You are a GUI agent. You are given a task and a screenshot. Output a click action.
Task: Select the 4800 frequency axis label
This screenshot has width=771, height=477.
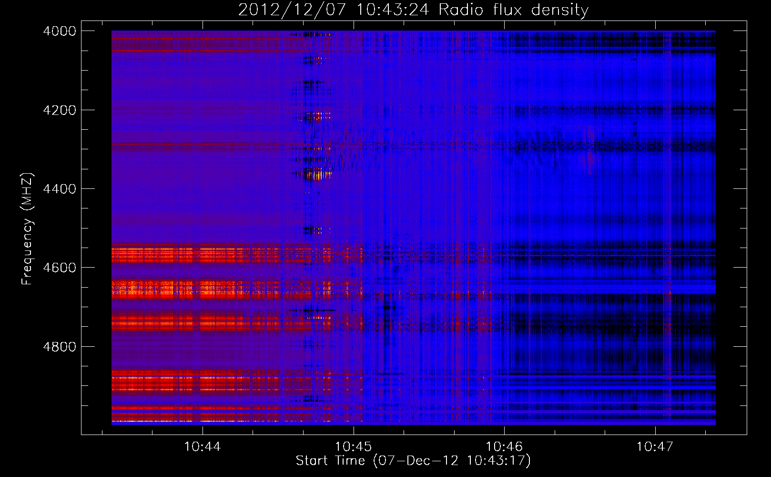tap(60, 346)
